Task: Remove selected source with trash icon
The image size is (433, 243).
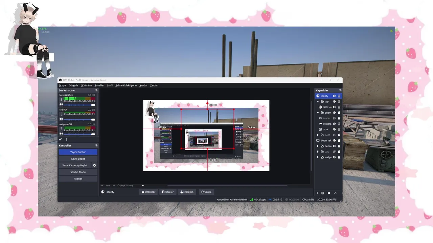Action: tap(323, 193)
